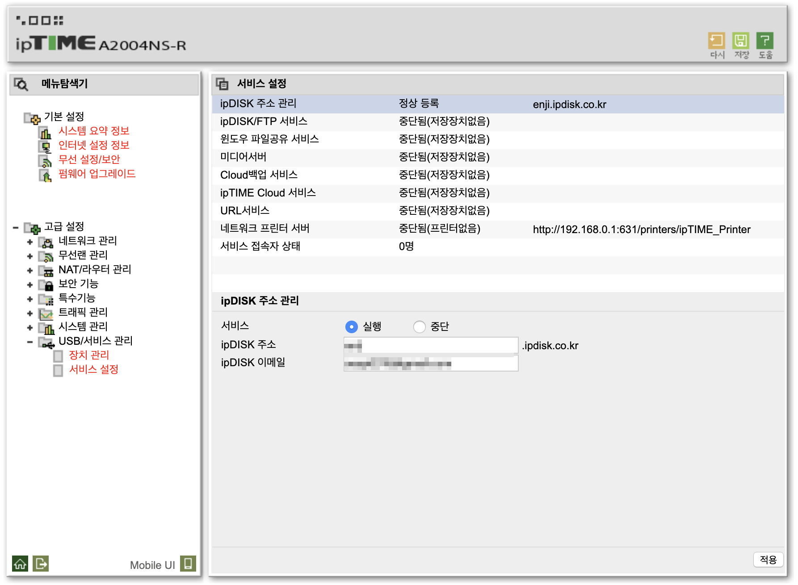Click the 시스템 요약 정보 chart icon
The height and width of the screenshot is (585, 798).
(x=45, y=133)
